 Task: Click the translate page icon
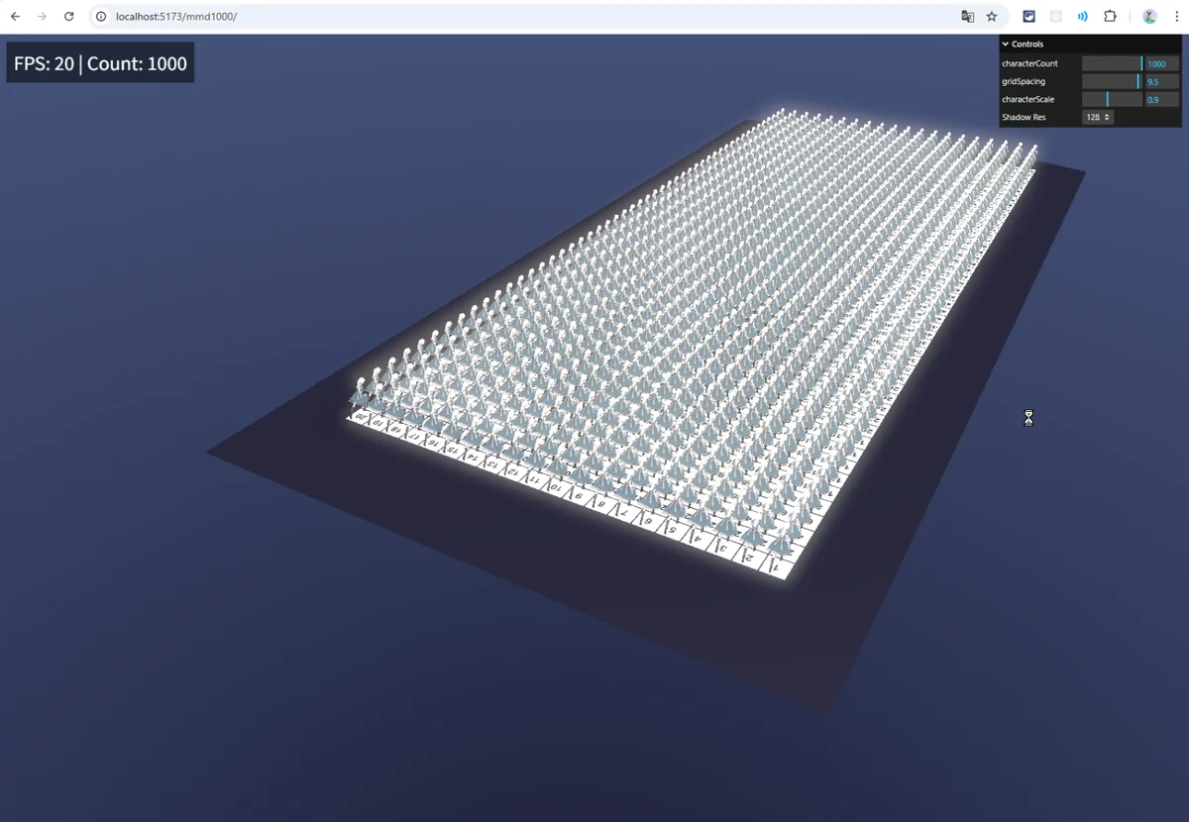[967, 17]
